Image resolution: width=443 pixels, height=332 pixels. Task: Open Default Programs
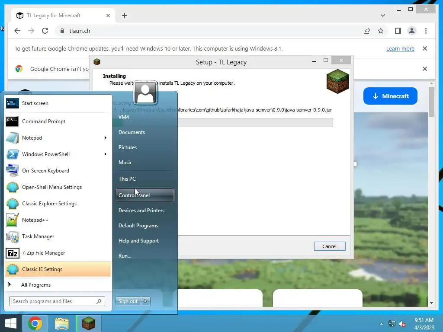click(144, 226)
